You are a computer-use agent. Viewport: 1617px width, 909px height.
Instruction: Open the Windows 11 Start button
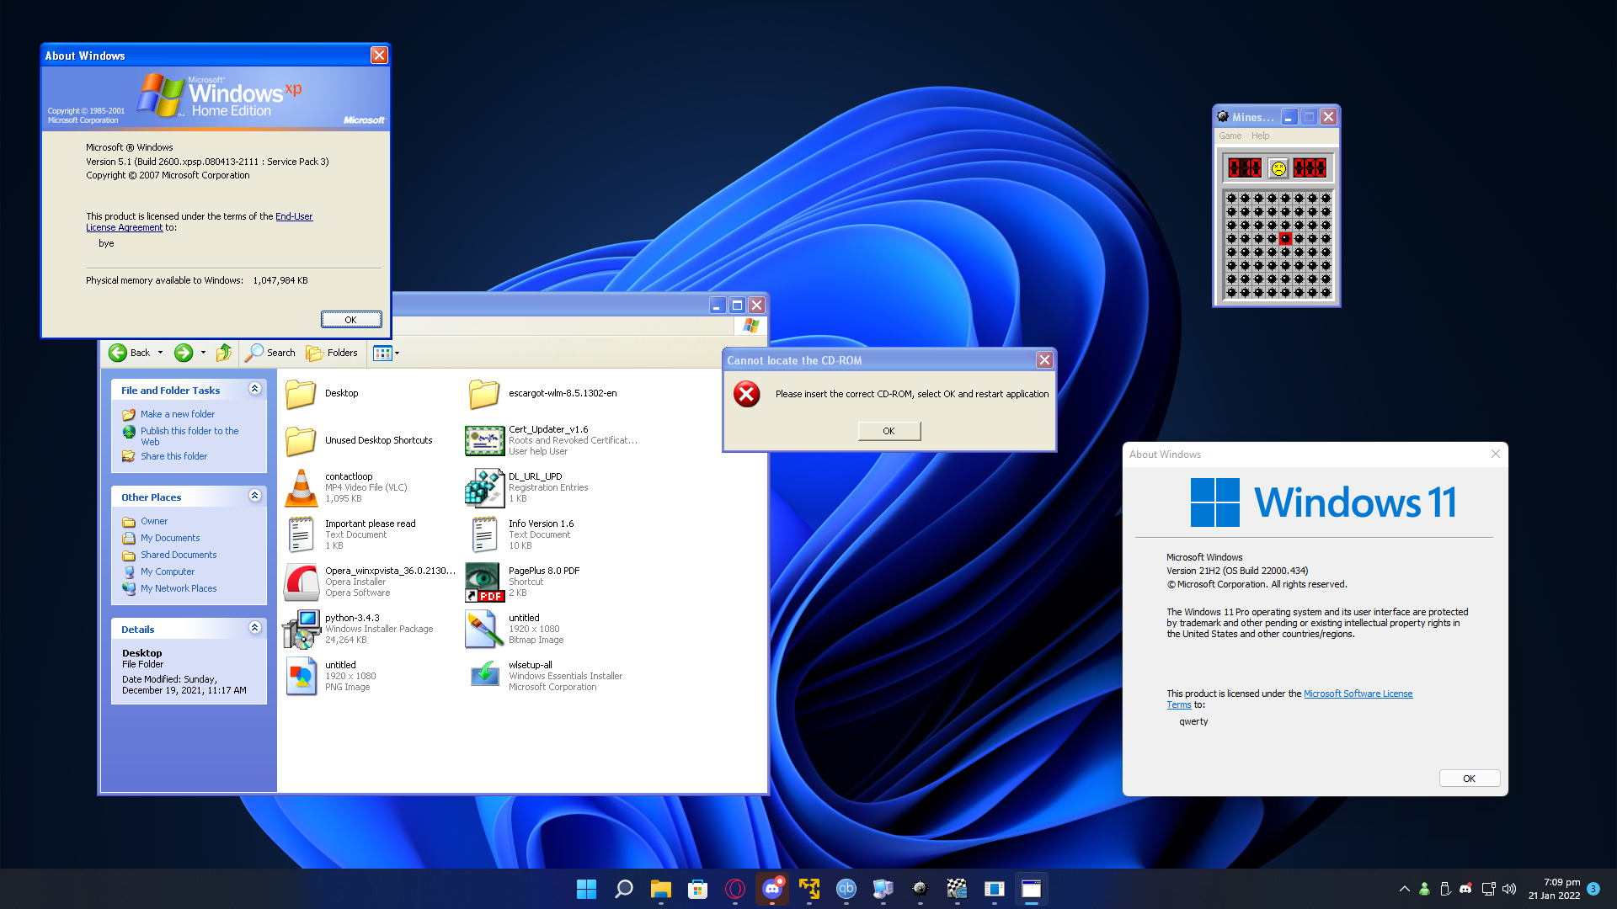point(587,889)
